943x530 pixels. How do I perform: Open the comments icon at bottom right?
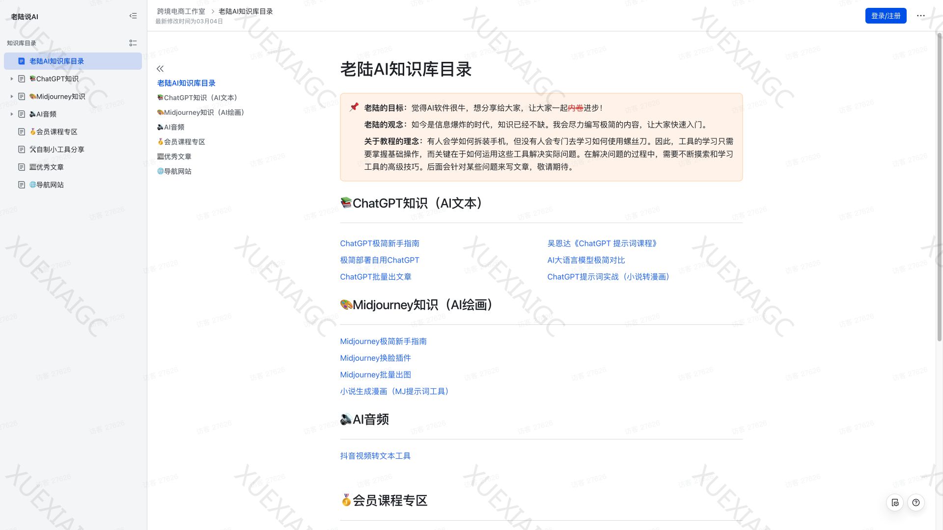896,503
